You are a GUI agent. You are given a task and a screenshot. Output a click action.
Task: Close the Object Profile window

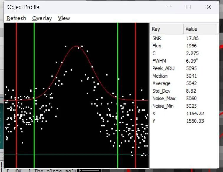pyautogui.click(x=209, y=7)
